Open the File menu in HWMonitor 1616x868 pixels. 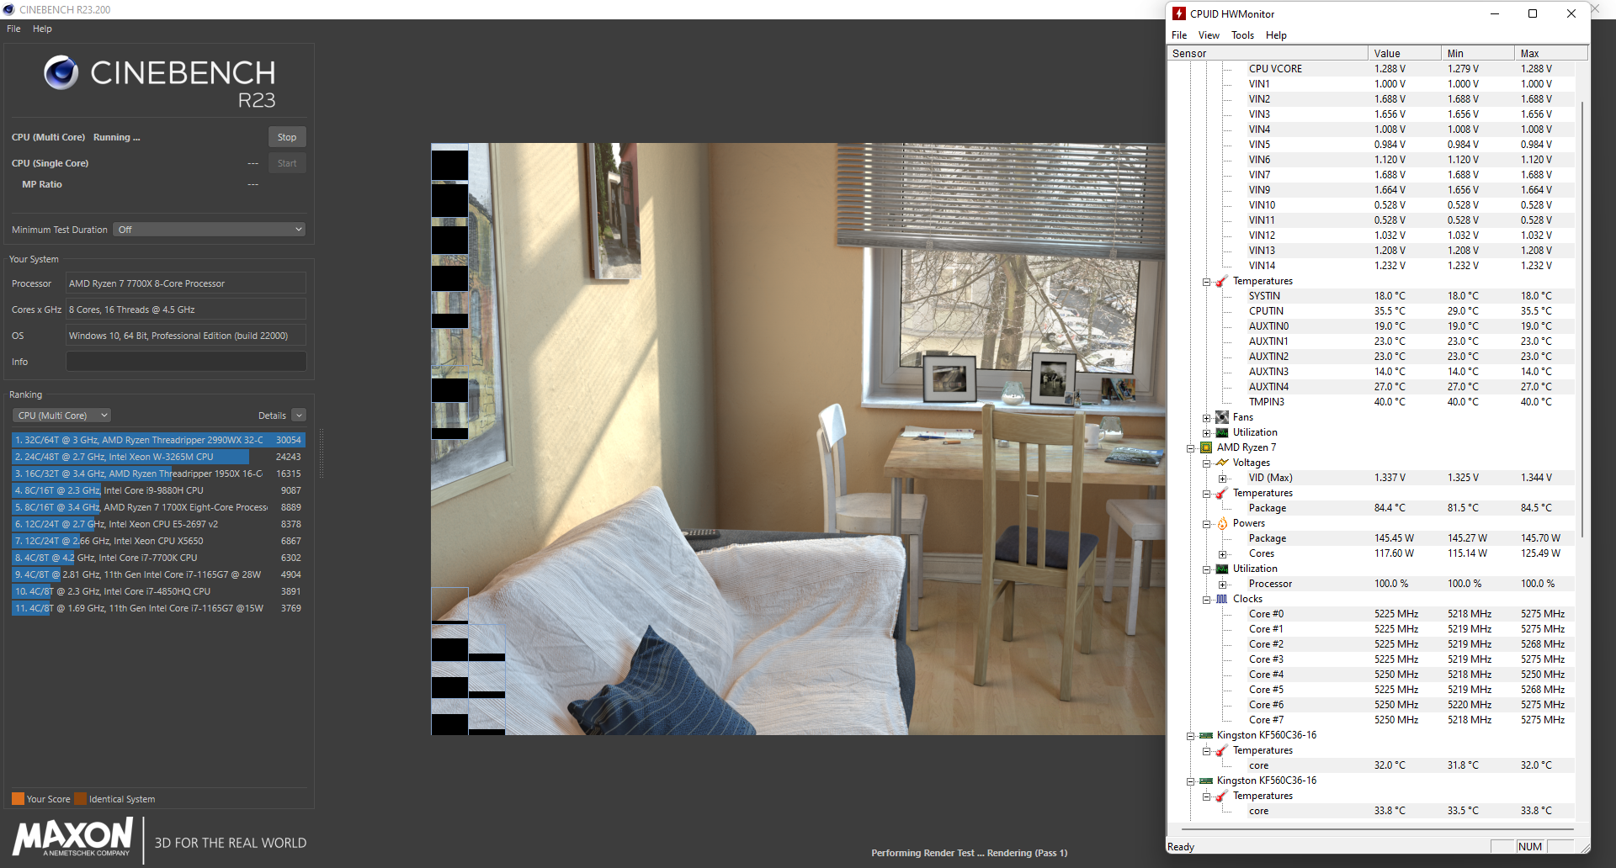[1179, 35]
